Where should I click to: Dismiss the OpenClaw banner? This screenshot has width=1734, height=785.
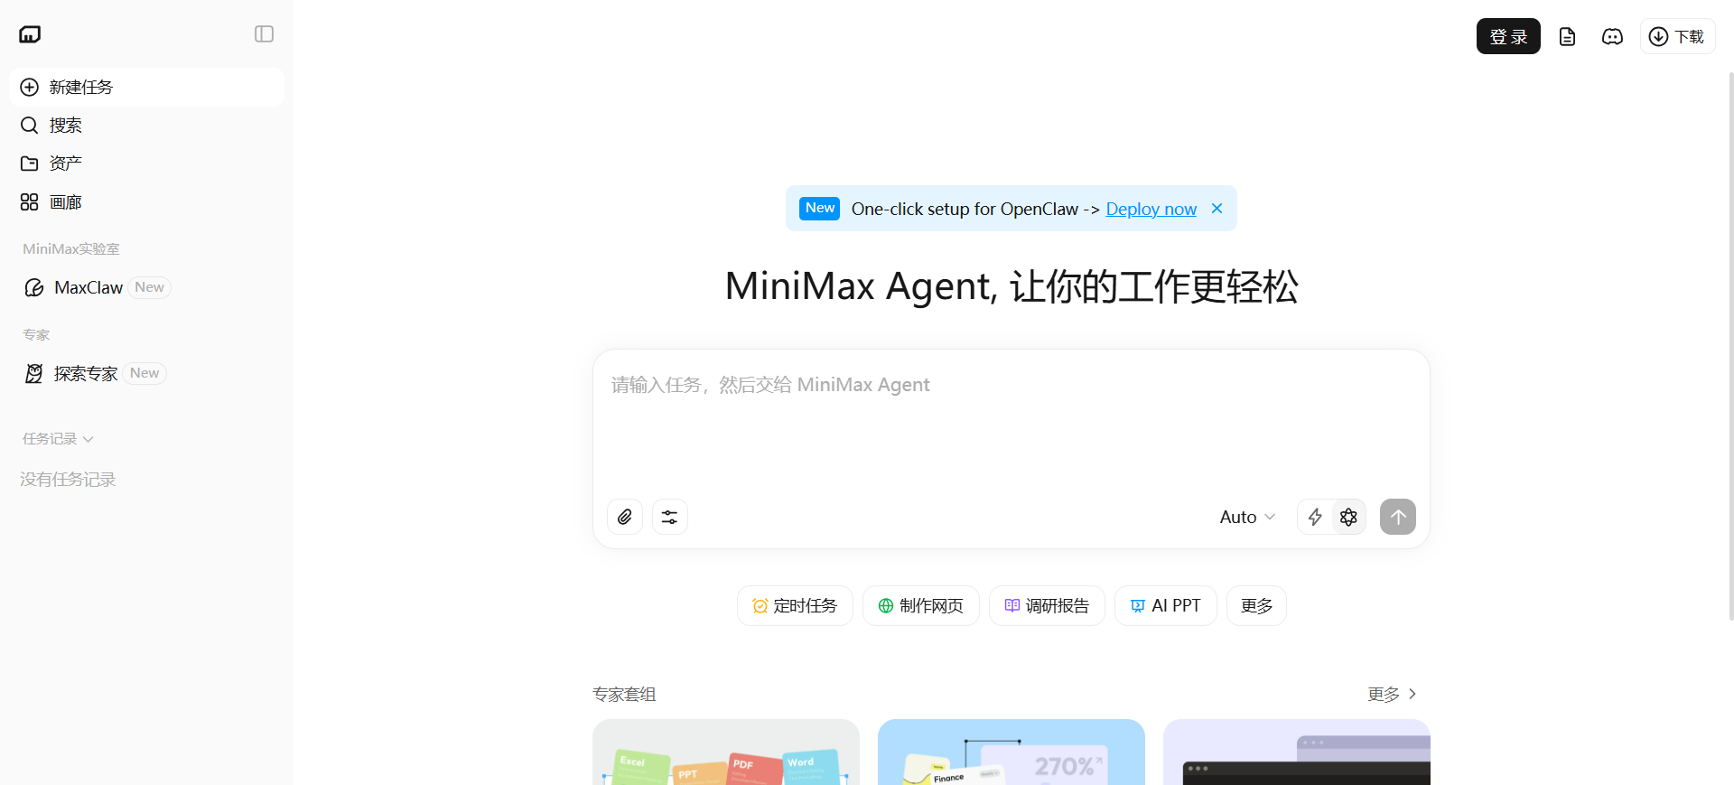point(1217,209)
